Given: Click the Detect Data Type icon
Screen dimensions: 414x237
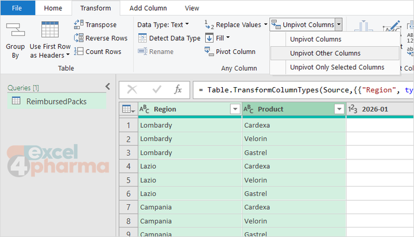Looking at the screenshot, I should pos(143,38).
